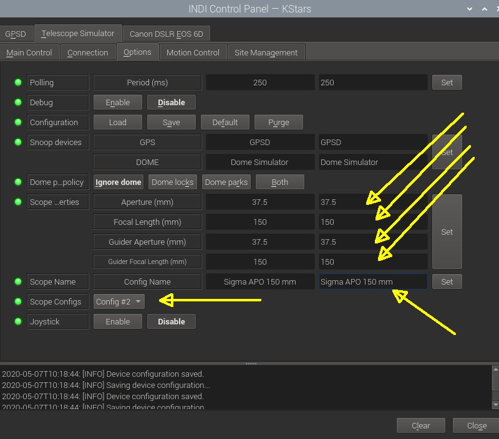Click the current Polling period value 250

(x=260, y=82)
